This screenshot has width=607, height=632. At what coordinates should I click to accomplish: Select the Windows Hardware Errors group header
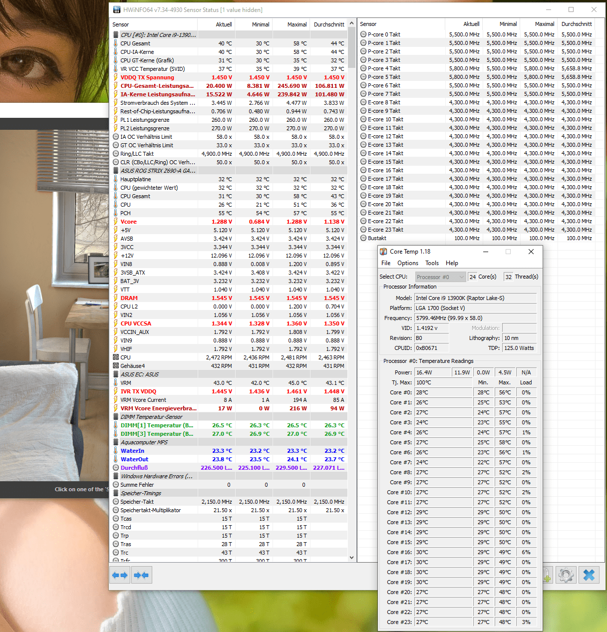click(x=229, y=476)
